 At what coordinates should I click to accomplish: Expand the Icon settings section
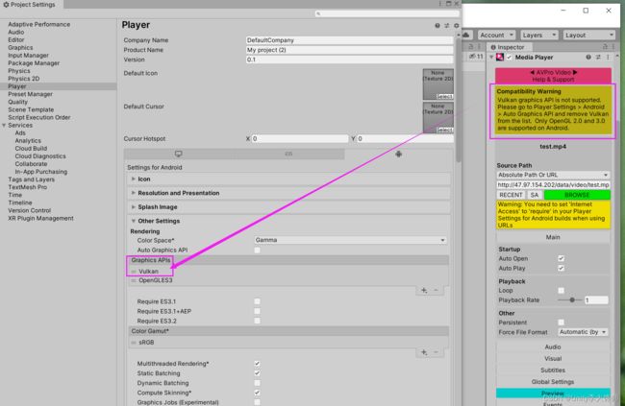133,179
